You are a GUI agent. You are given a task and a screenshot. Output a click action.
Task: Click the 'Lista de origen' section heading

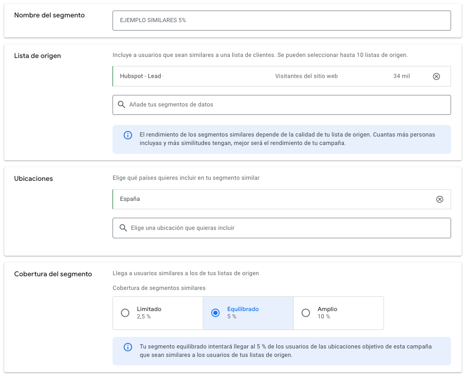[38, 56]
